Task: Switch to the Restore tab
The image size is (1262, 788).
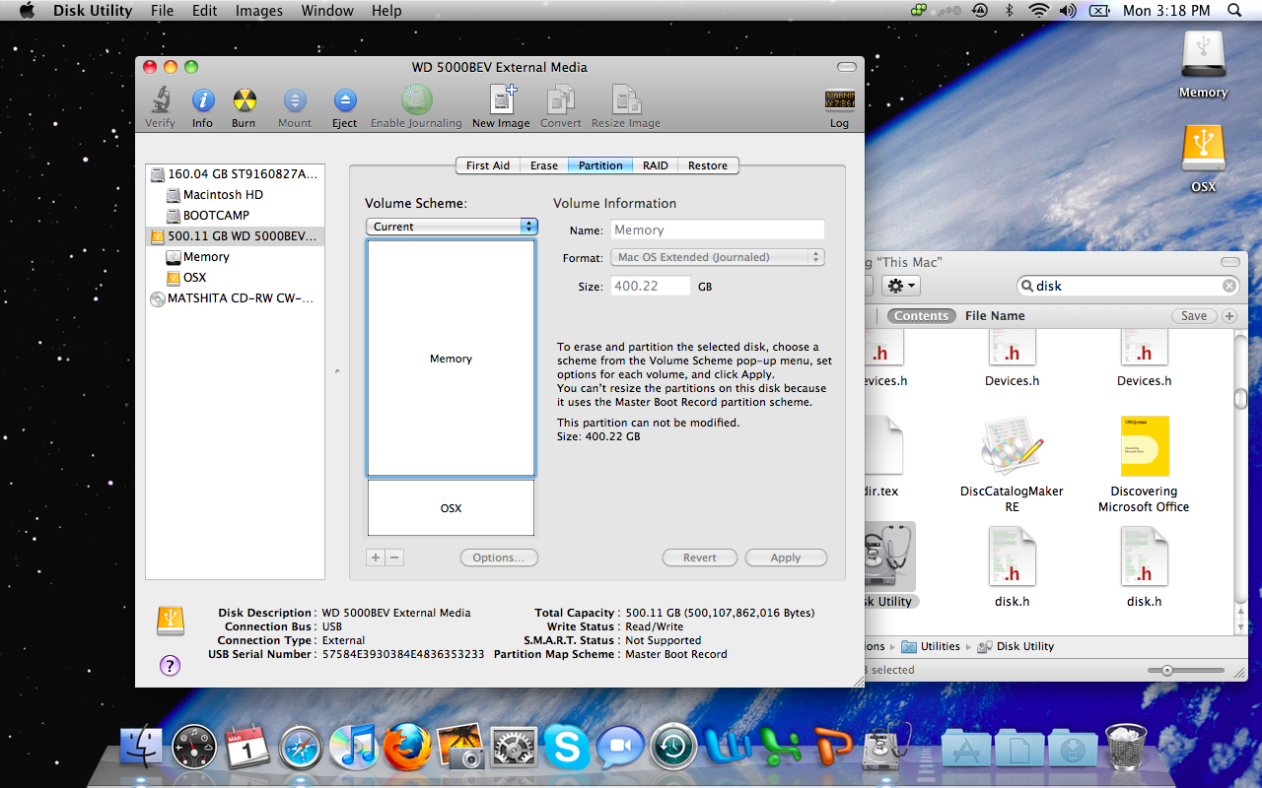Action: pos(708,165)
